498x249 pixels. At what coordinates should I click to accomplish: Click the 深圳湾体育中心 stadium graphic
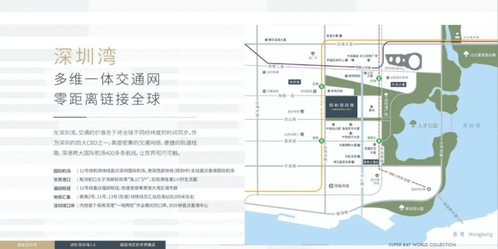tap(404, 61)
